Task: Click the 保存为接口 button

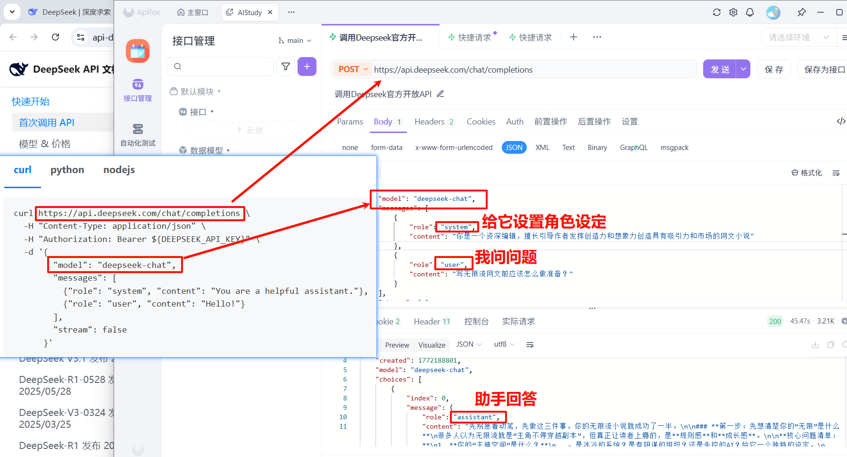Action: 823,69
